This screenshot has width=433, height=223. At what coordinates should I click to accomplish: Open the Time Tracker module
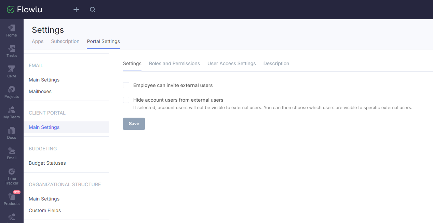click(12, 176)
